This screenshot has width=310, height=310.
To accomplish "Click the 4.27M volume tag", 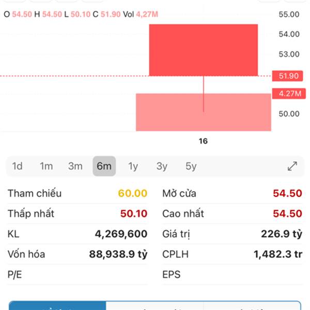I will click(288, 94).
